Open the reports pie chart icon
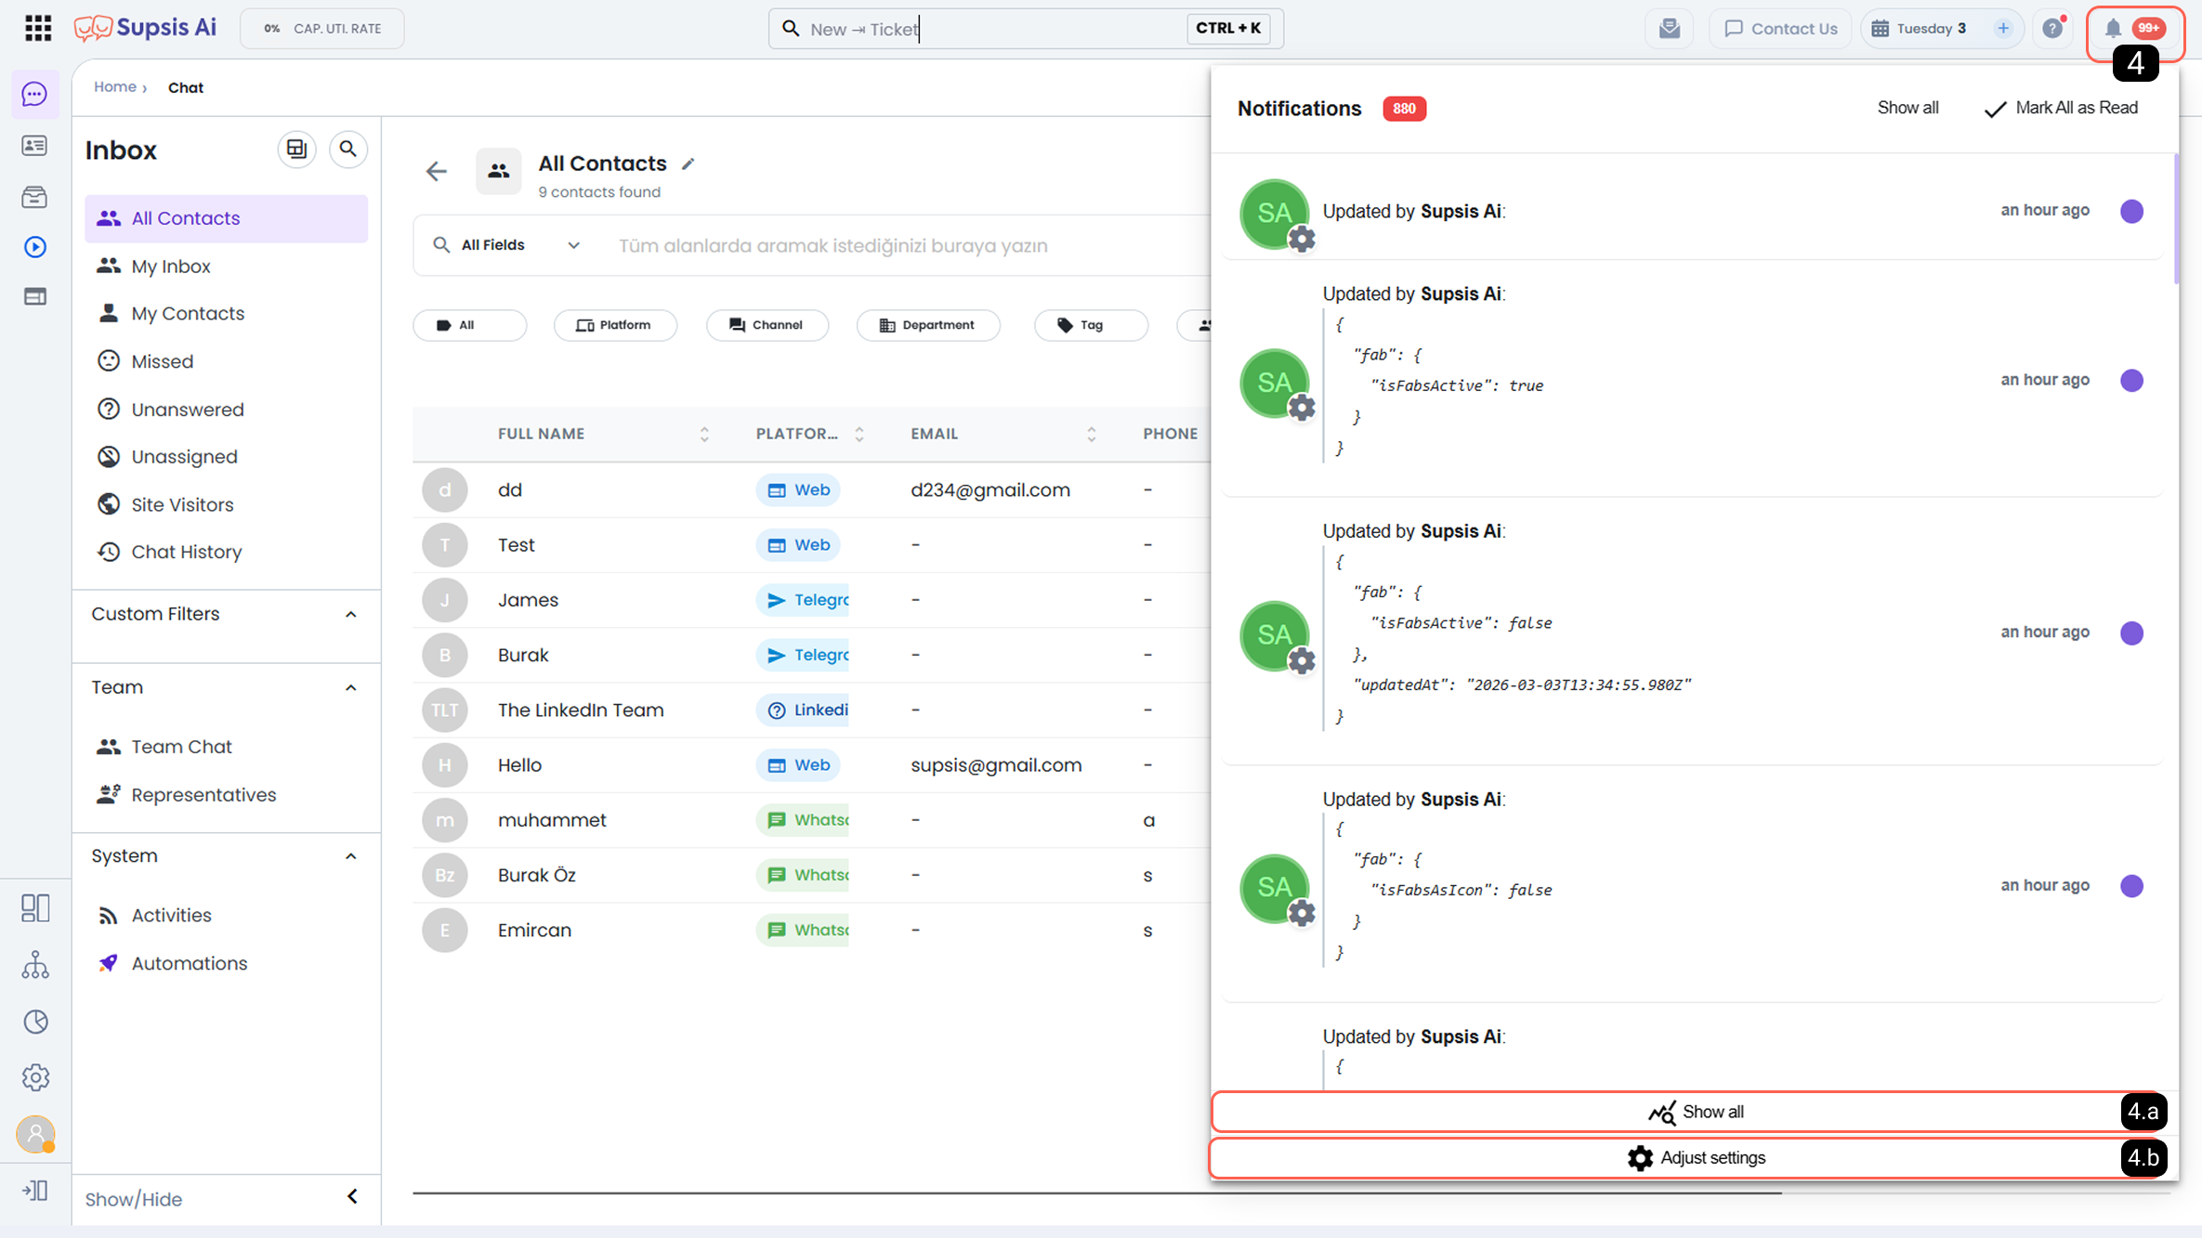This screenshot has width=2202, height=1238. click(x=35, y=1022)
